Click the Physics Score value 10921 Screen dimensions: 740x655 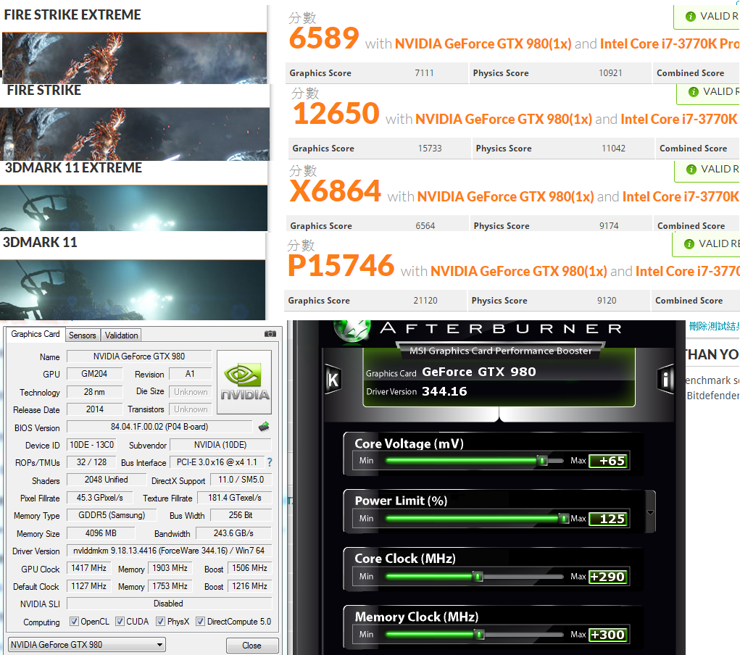click(x=610, y=73)
